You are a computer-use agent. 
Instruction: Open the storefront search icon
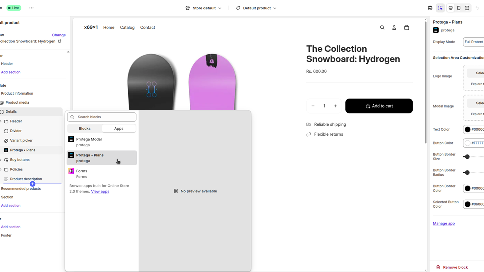[382, 28]
